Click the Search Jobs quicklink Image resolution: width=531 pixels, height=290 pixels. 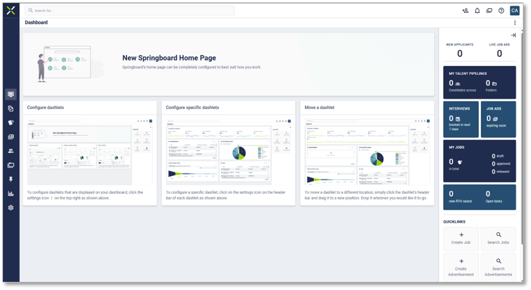pos(498,239)
